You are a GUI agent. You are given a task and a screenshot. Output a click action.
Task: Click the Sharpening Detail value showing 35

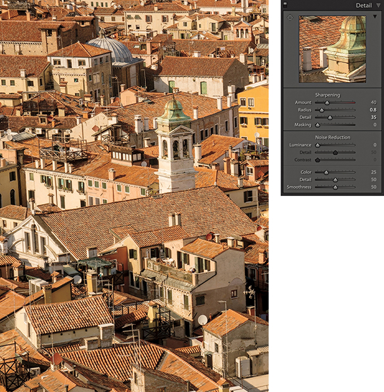tap(372, 118)
